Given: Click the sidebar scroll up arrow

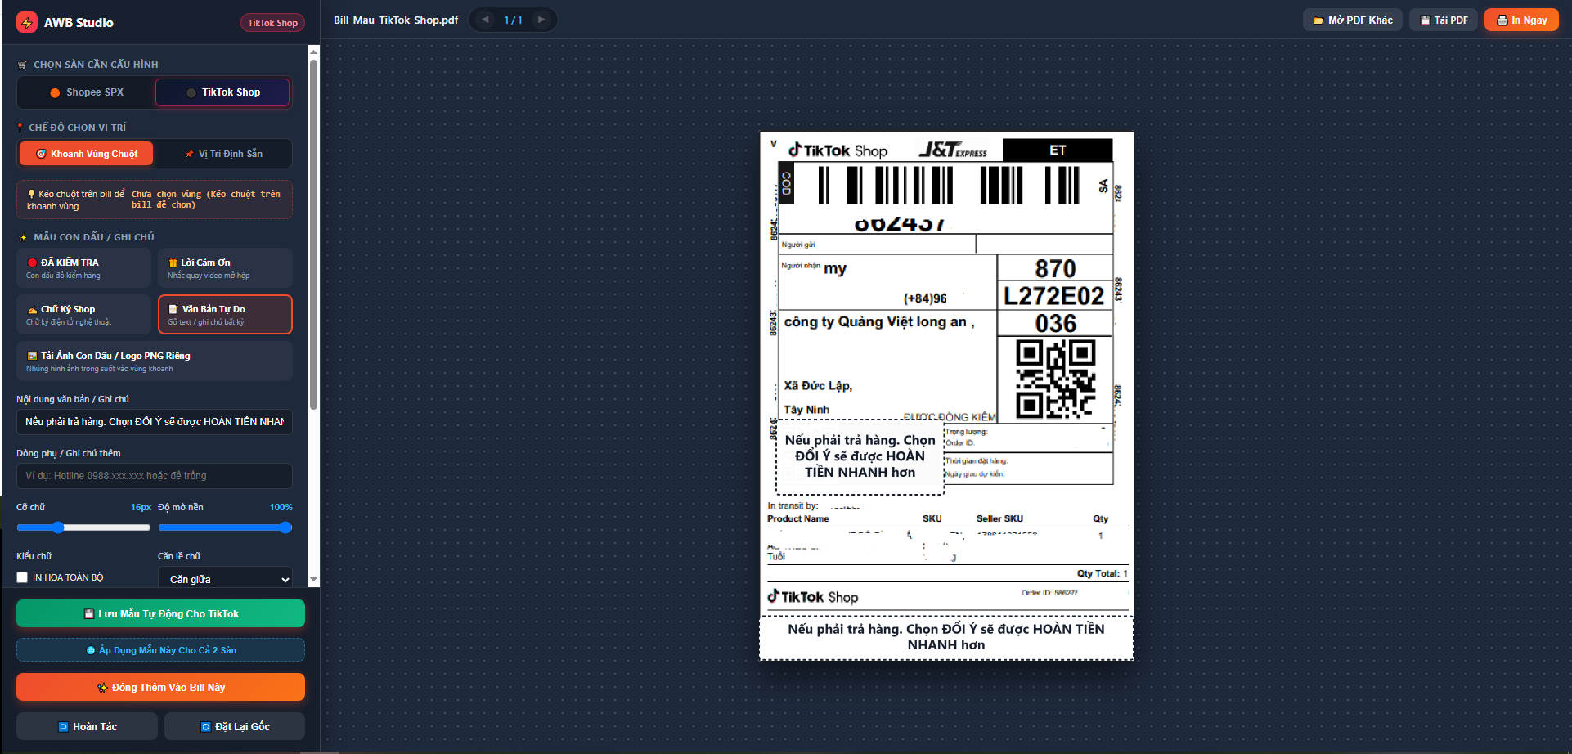Looking at the screenshot, I should pos(313,52).
